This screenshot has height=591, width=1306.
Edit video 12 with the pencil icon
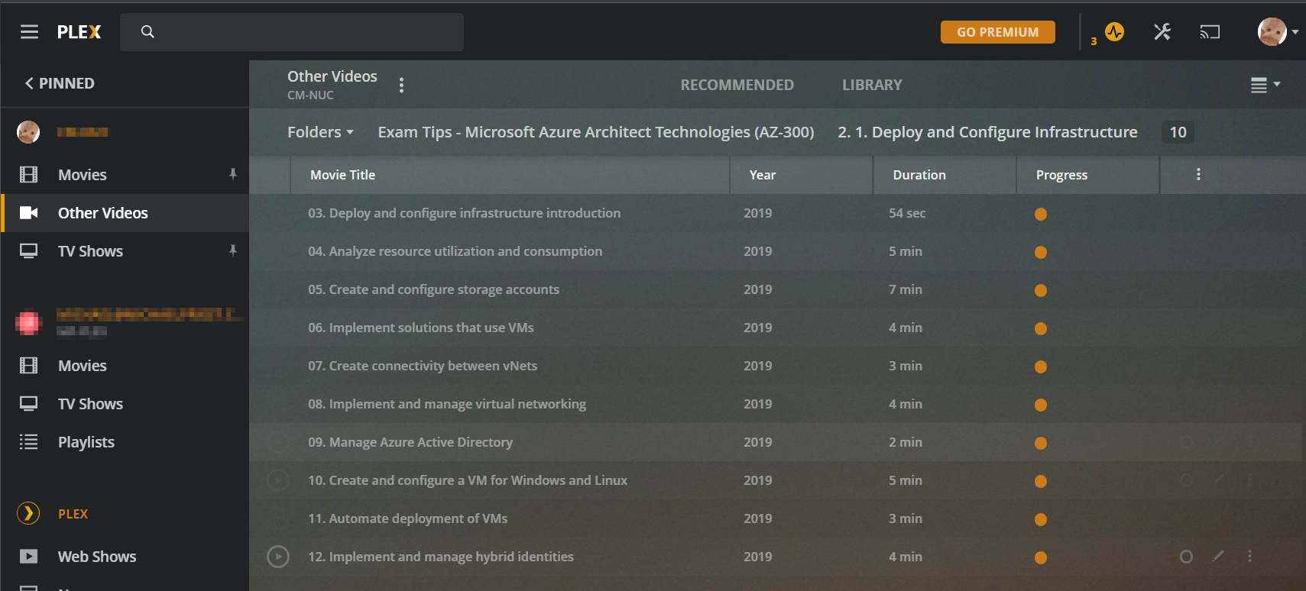(1218, 557)
